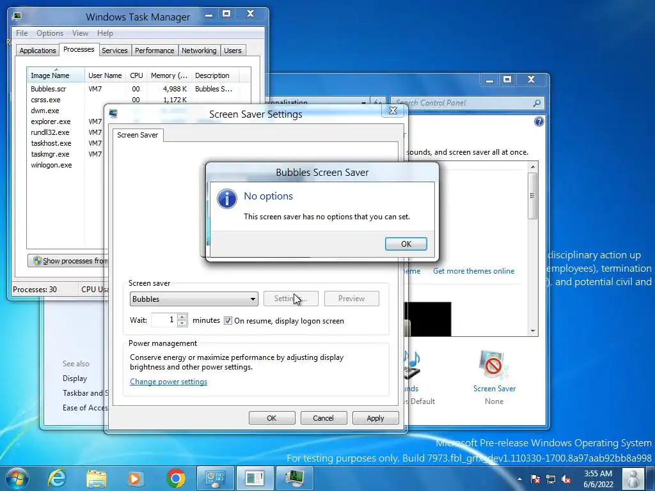Click search magnifier icon in Control Panel

pyautogui.click(x=537, y=103)
